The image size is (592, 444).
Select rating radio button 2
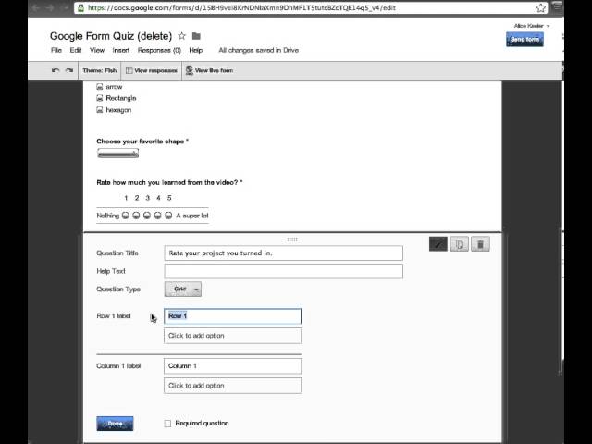tap(136, 216)
